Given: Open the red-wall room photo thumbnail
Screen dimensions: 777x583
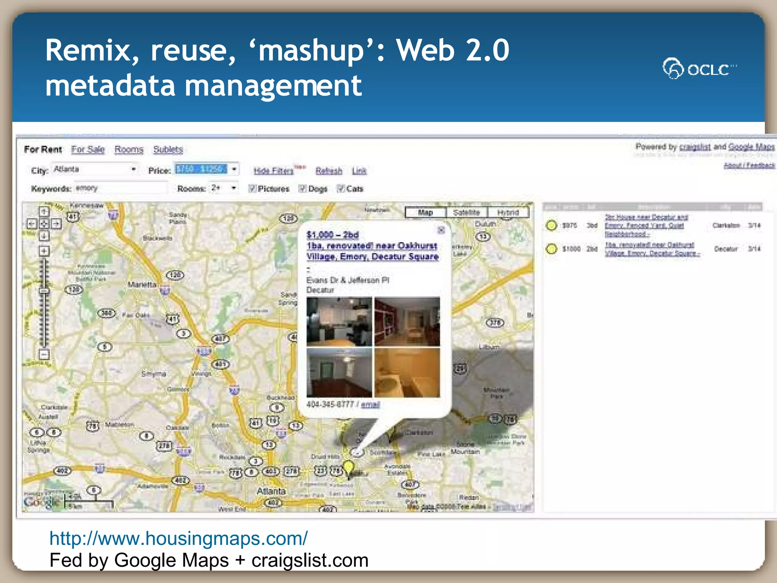Looking at the screenshot, I should tap(407, 321).
